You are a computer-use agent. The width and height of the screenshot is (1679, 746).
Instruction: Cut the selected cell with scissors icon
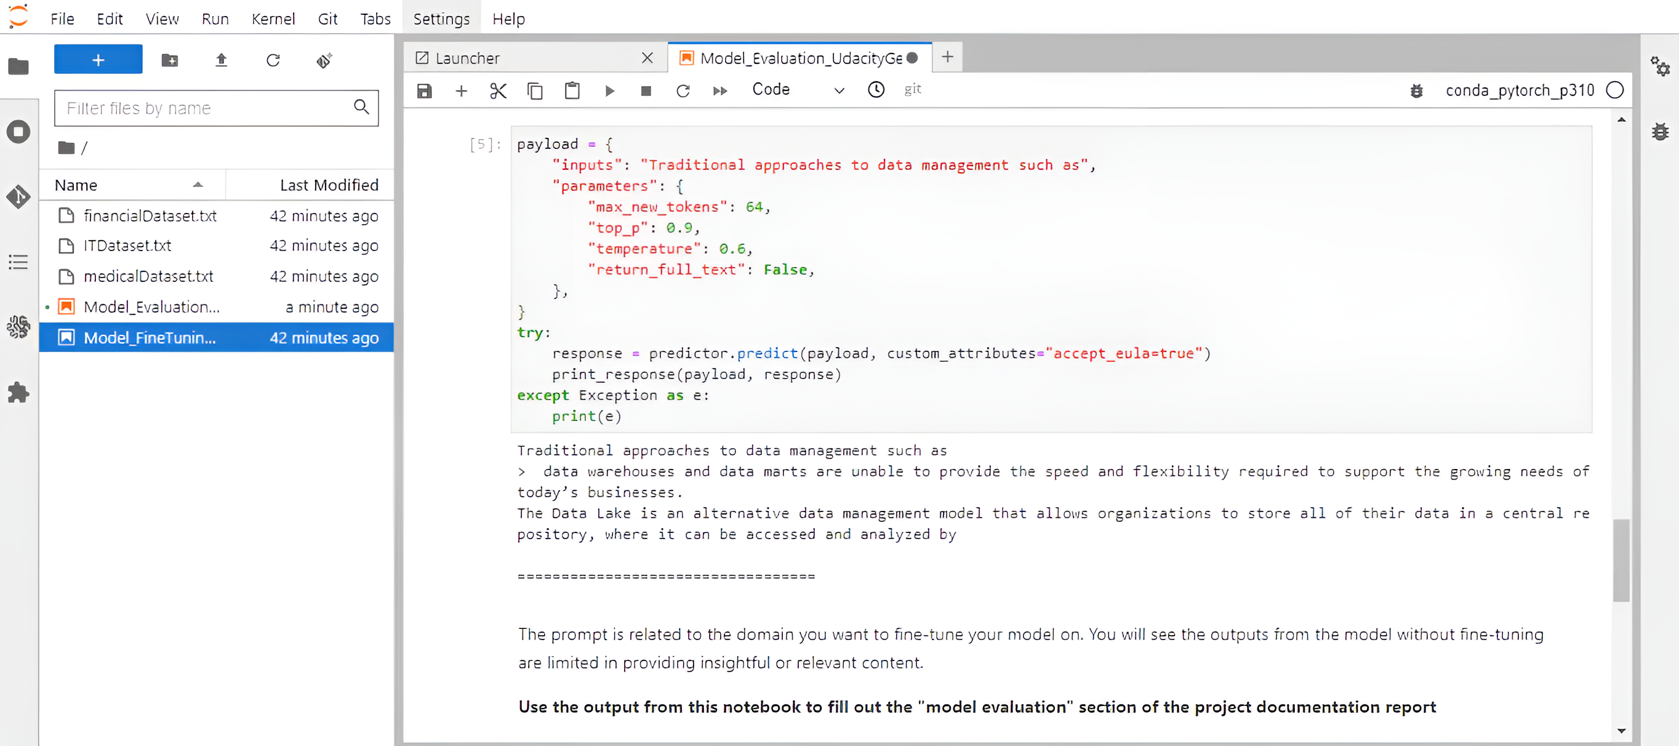click(x=498, y=90)
